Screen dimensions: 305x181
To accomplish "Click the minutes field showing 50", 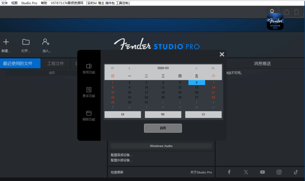I will click(163, 114).
